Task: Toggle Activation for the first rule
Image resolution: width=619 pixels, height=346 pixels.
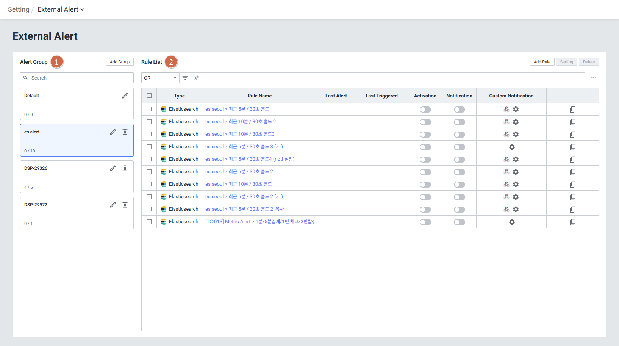Action: click(x=425, y=110)
